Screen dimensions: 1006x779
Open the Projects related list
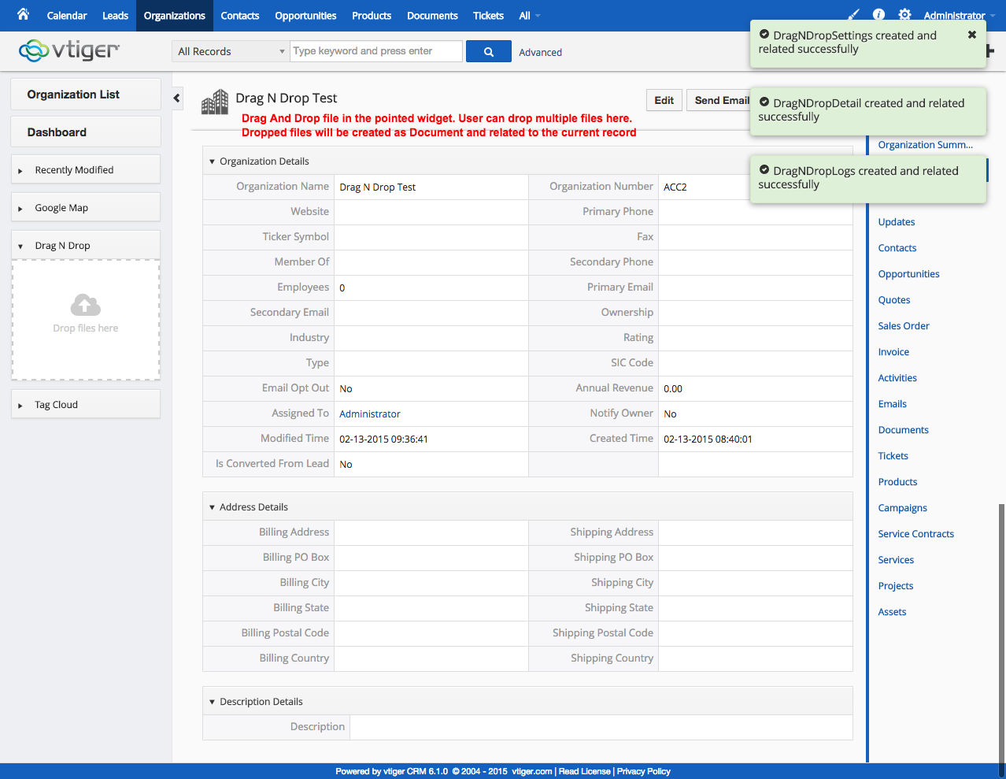896,586
